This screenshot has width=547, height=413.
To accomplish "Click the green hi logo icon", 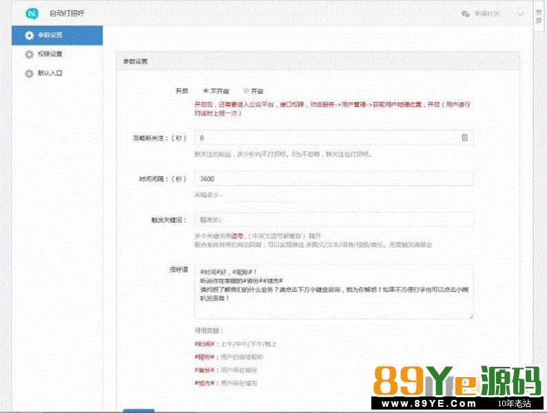I will [32, 14].
